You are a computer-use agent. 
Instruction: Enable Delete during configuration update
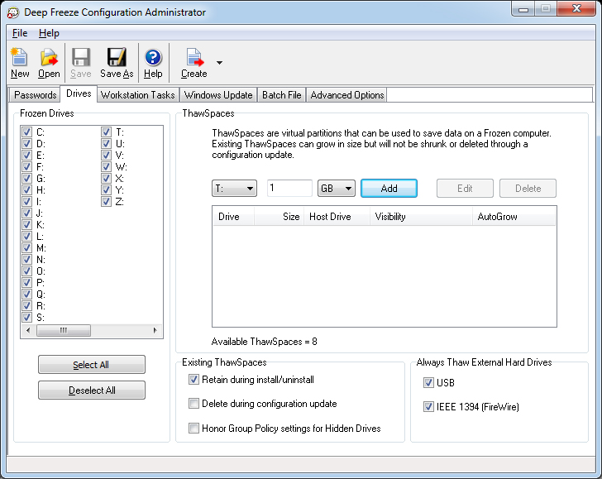193,404
